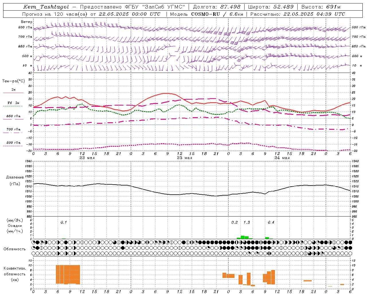Click the 'Осадки' precipitation label
This screenshot has height=294, width=367.
(15, 226)
